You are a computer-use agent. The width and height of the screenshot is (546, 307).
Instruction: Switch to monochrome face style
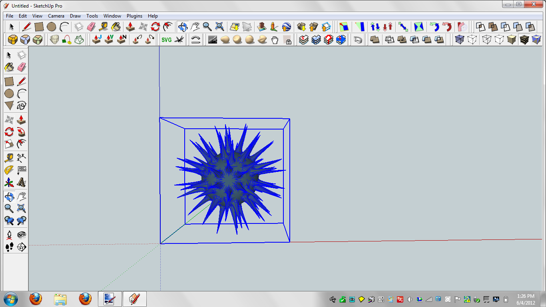[537, 40]
